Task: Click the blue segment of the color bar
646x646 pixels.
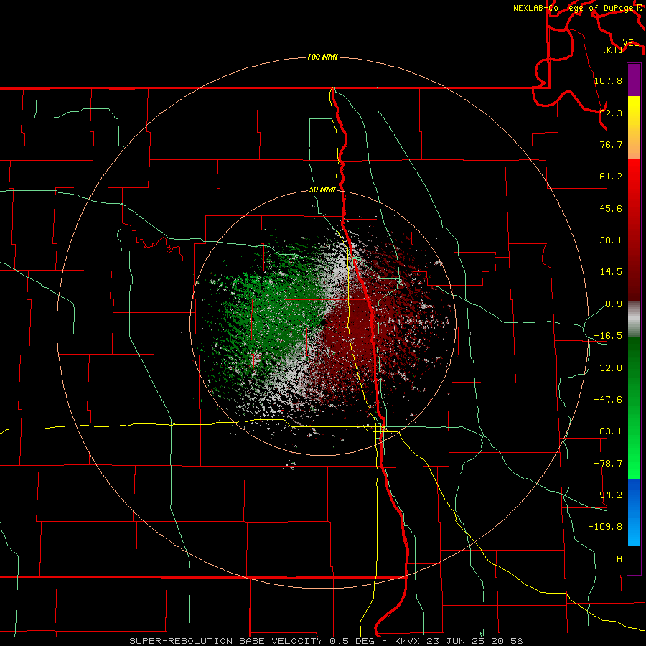Action: (634, 512)
